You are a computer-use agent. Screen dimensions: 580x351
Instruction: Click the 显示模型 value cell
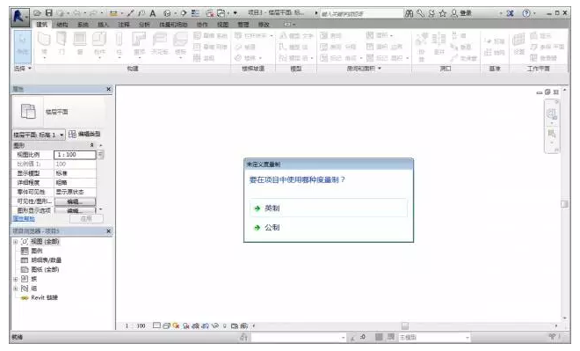tap(75, 173)
